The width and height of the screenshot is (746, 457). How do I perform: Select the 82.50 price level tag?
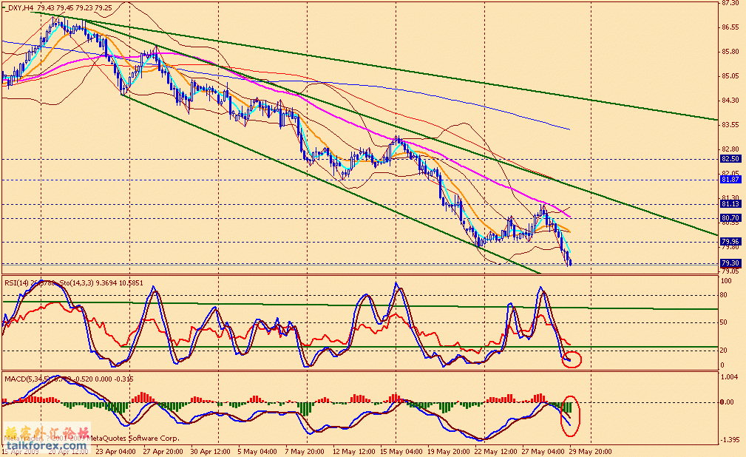(x=730, y=159)
